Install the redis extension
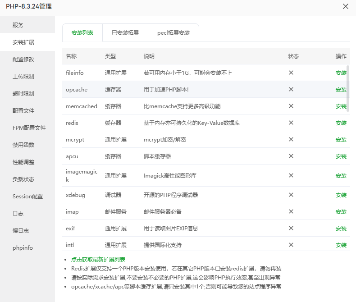Screen dimensions: 356x302 click(341, 123)
